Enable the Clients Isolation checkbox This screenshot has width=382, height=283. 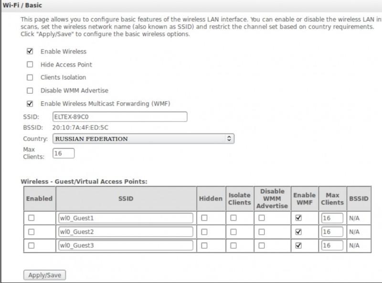point(30,77)
